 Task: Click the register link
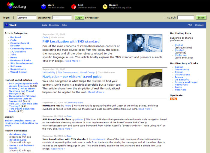(94, 18)
